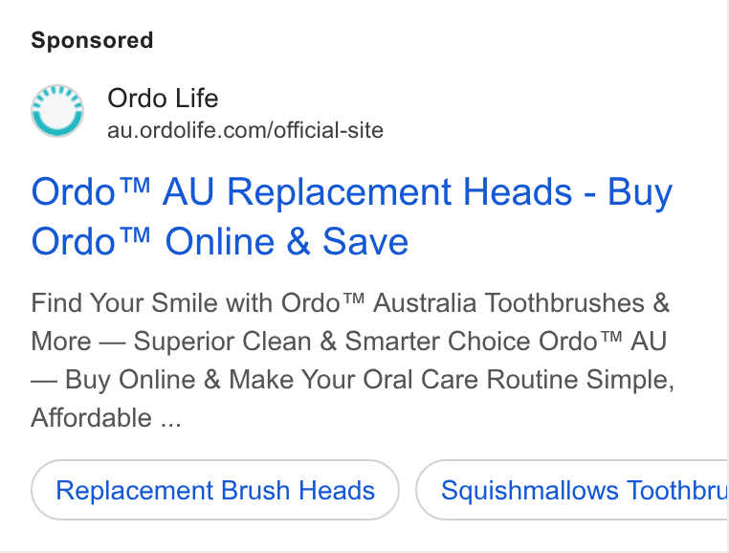This screenshot has height=553, width=729.
Task: Select the Squishmallows Toothbrush chip
Action: [x=572, y=490]
